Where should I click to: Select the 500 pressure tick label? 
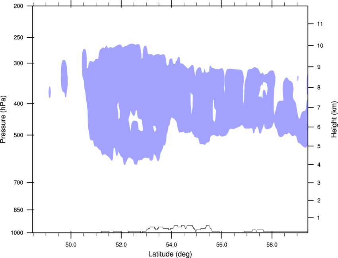click(x=18, y=135)
